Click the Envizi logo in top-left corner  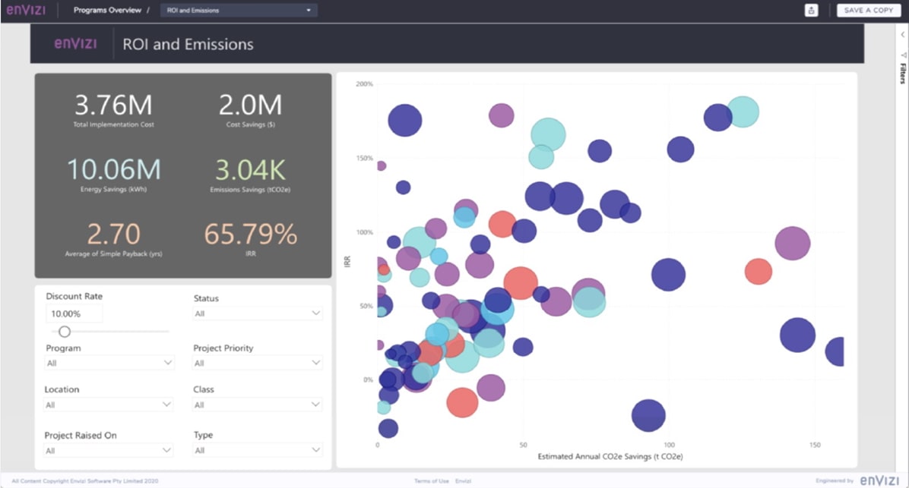pyautogui.click(x=27, y=10)
